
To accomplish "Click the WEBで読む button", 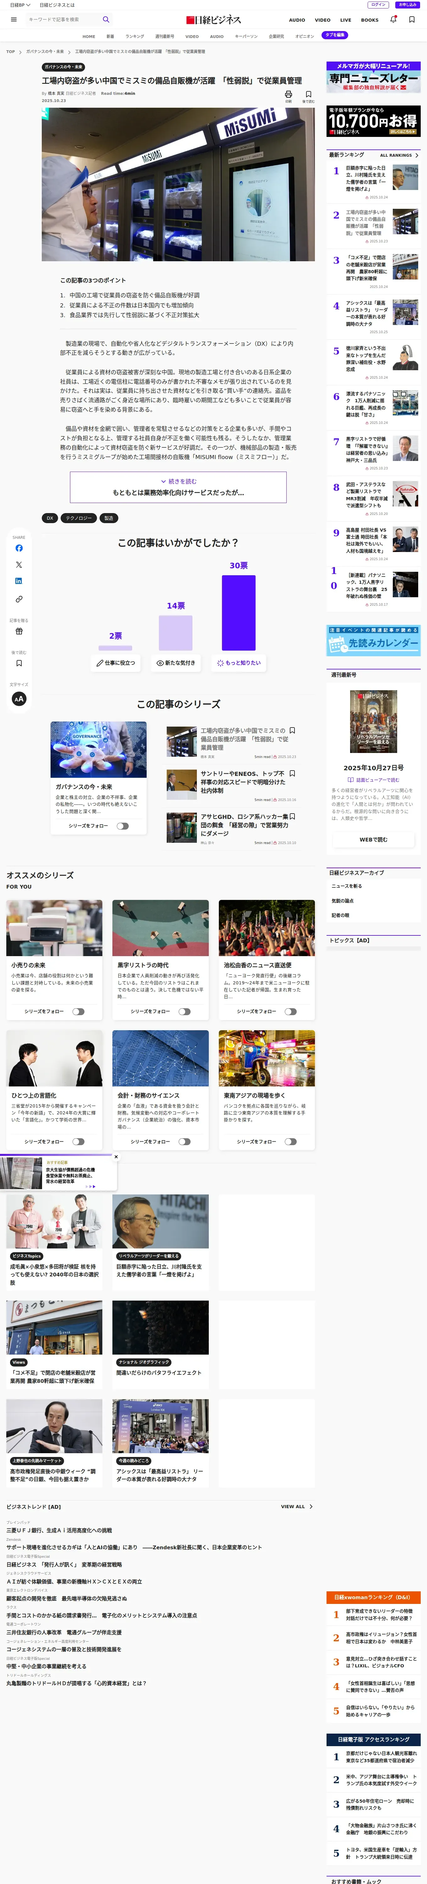I will 374,840.
